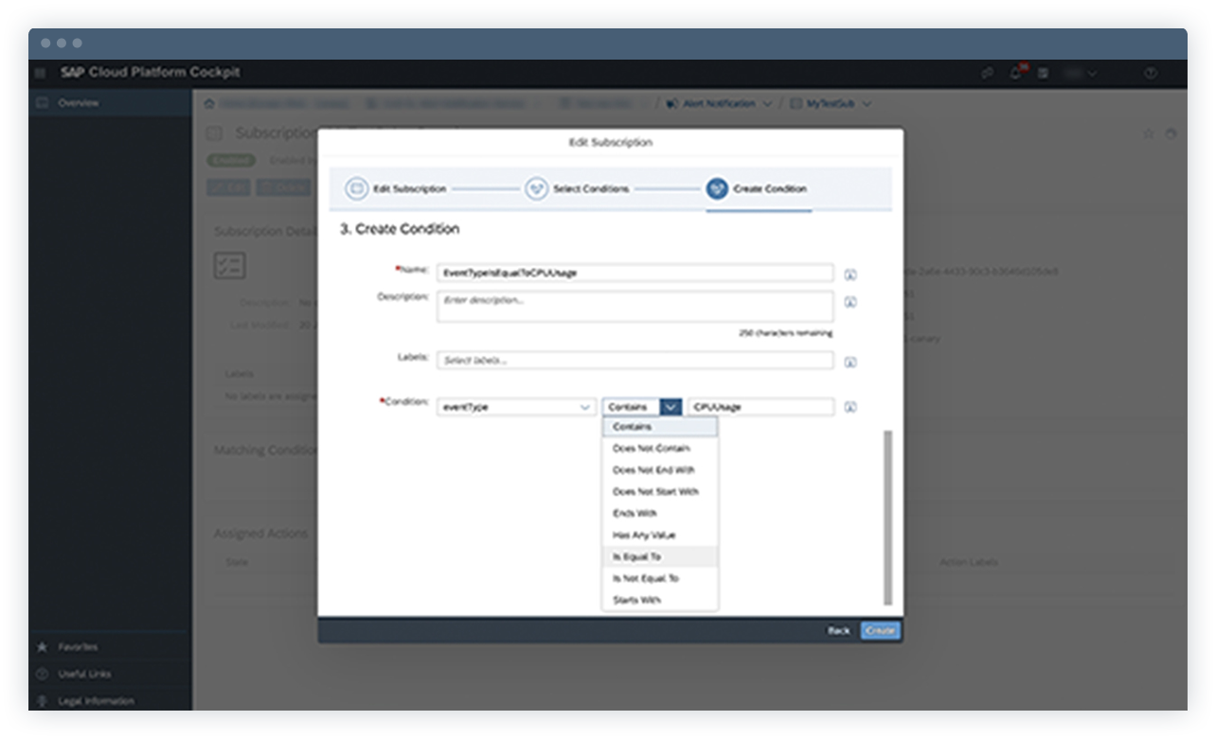Click the Edit Subscription step icon

click(357, 188)
